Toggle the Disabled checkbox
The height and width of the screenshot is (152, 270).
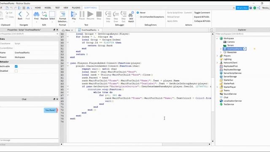point(16,71)
